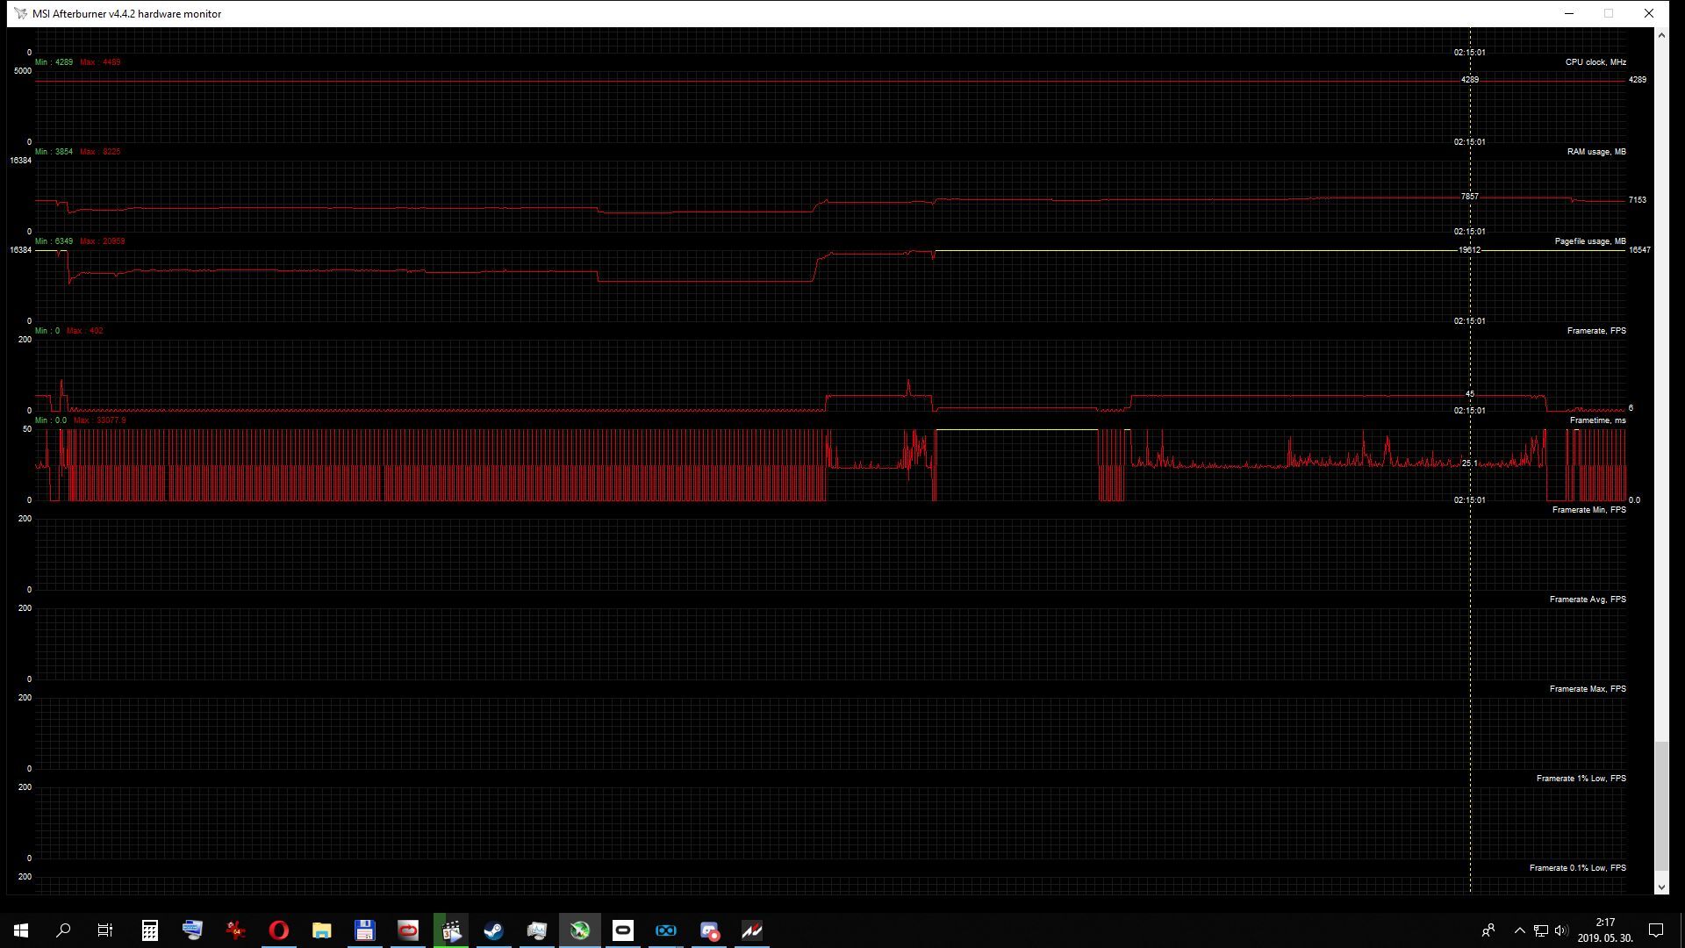Click the 19612 marker value on Pagefile graph
This screenshot has width=1685, height=948.
point(1470,250)
